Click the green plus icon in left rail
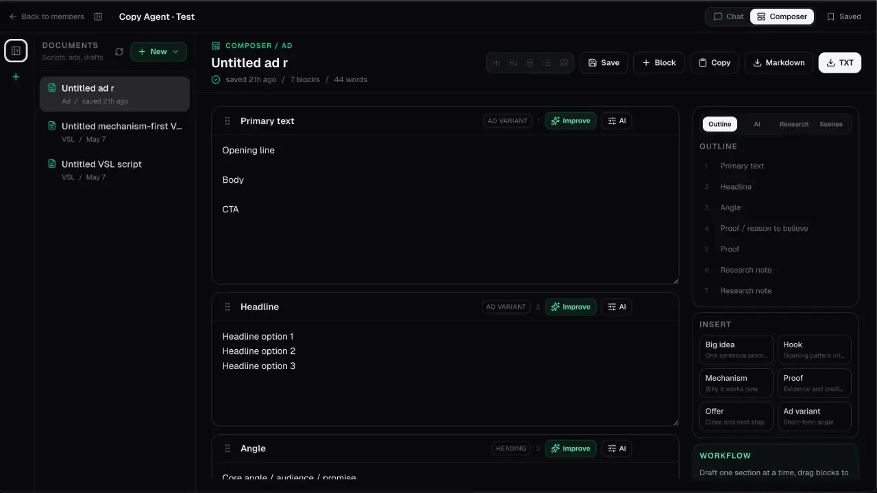877x493 pixels. pyautogui.click(x=16, y=77)
